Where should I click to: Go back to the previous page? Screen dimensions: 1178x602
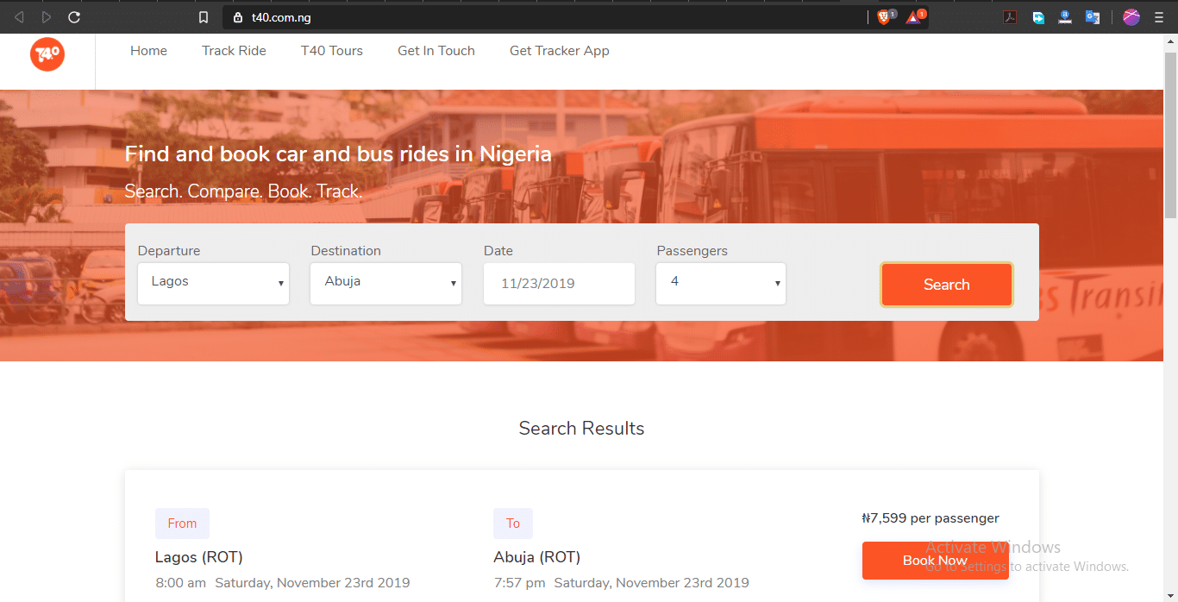coord(19,17)
